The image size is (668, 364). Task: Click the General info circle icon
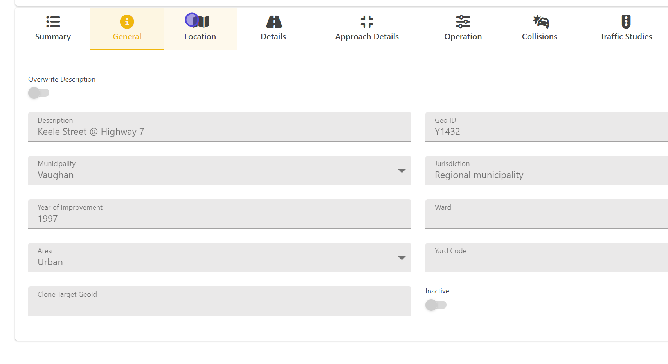click(x=127, y=22)
